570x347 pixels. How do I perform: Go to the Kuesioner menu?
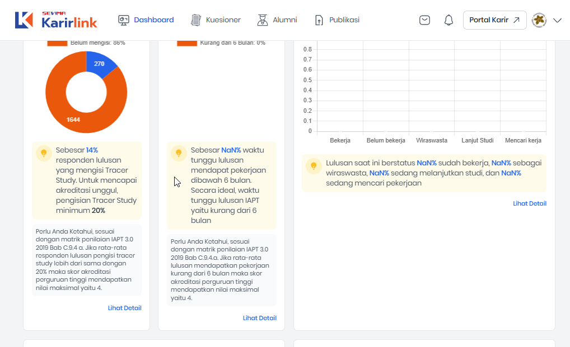(x=223, y=20)
